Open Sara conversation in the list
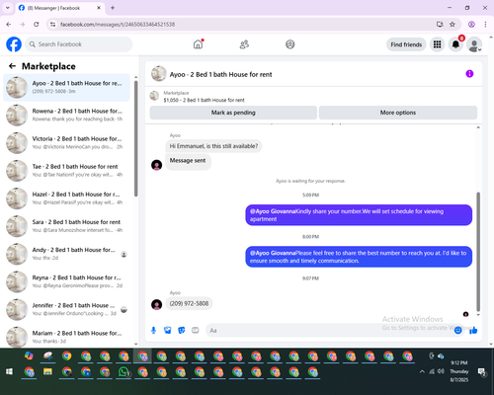This screenshot has width=494, height=395. (x=67, y=226)
